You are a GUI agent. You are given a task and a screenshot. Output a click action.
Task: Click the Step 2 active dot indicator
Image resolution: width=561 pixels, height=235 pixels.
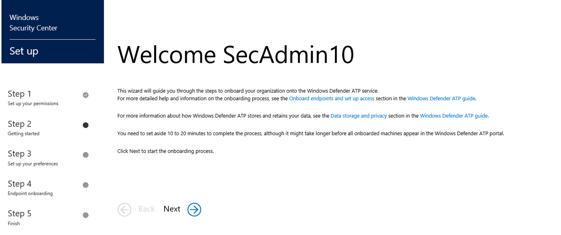tap(86, 125)
